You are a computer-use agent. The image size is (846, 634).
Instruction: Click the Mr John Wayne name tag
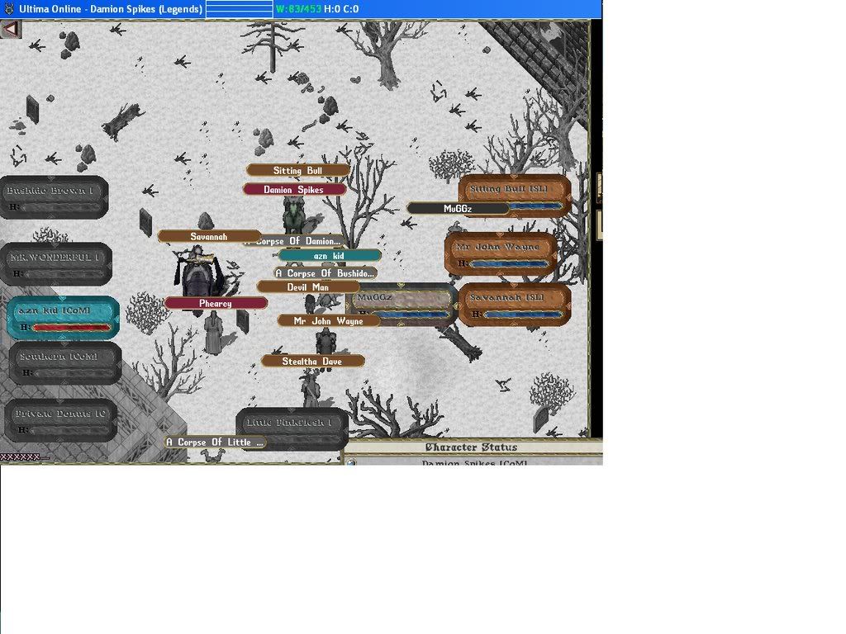(329, 321)
